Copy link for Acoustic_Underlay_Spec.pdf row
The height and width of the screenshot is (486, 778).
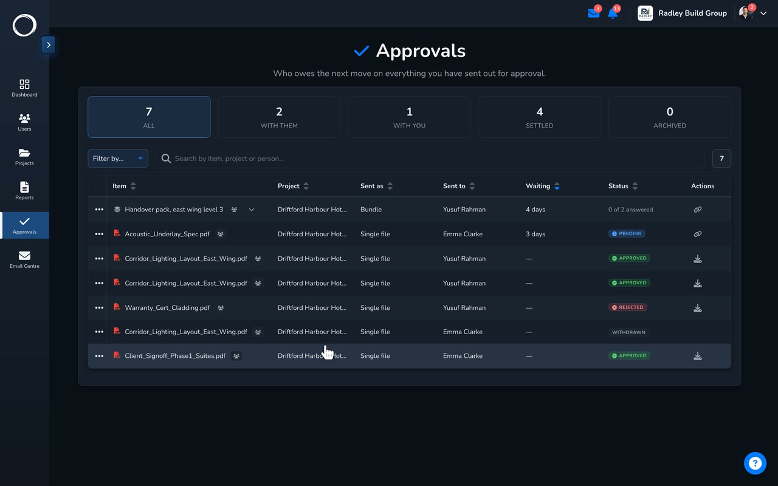pyautogui.click(x=698, y=234)
